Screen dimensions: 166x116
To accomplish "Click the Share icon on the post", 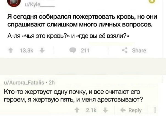I will [x=125, y=50].
